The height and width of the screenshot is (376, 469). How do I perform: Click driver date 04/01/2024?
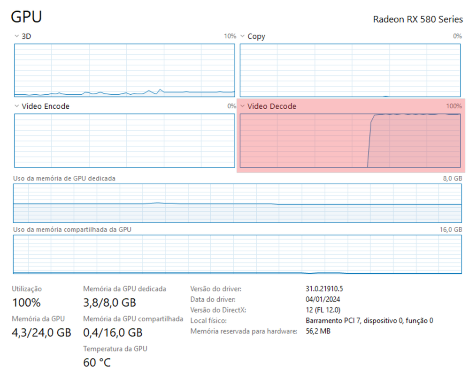(323, 299)
